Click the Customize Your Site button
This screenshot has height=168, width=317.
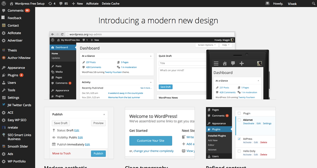pos(151,141)
